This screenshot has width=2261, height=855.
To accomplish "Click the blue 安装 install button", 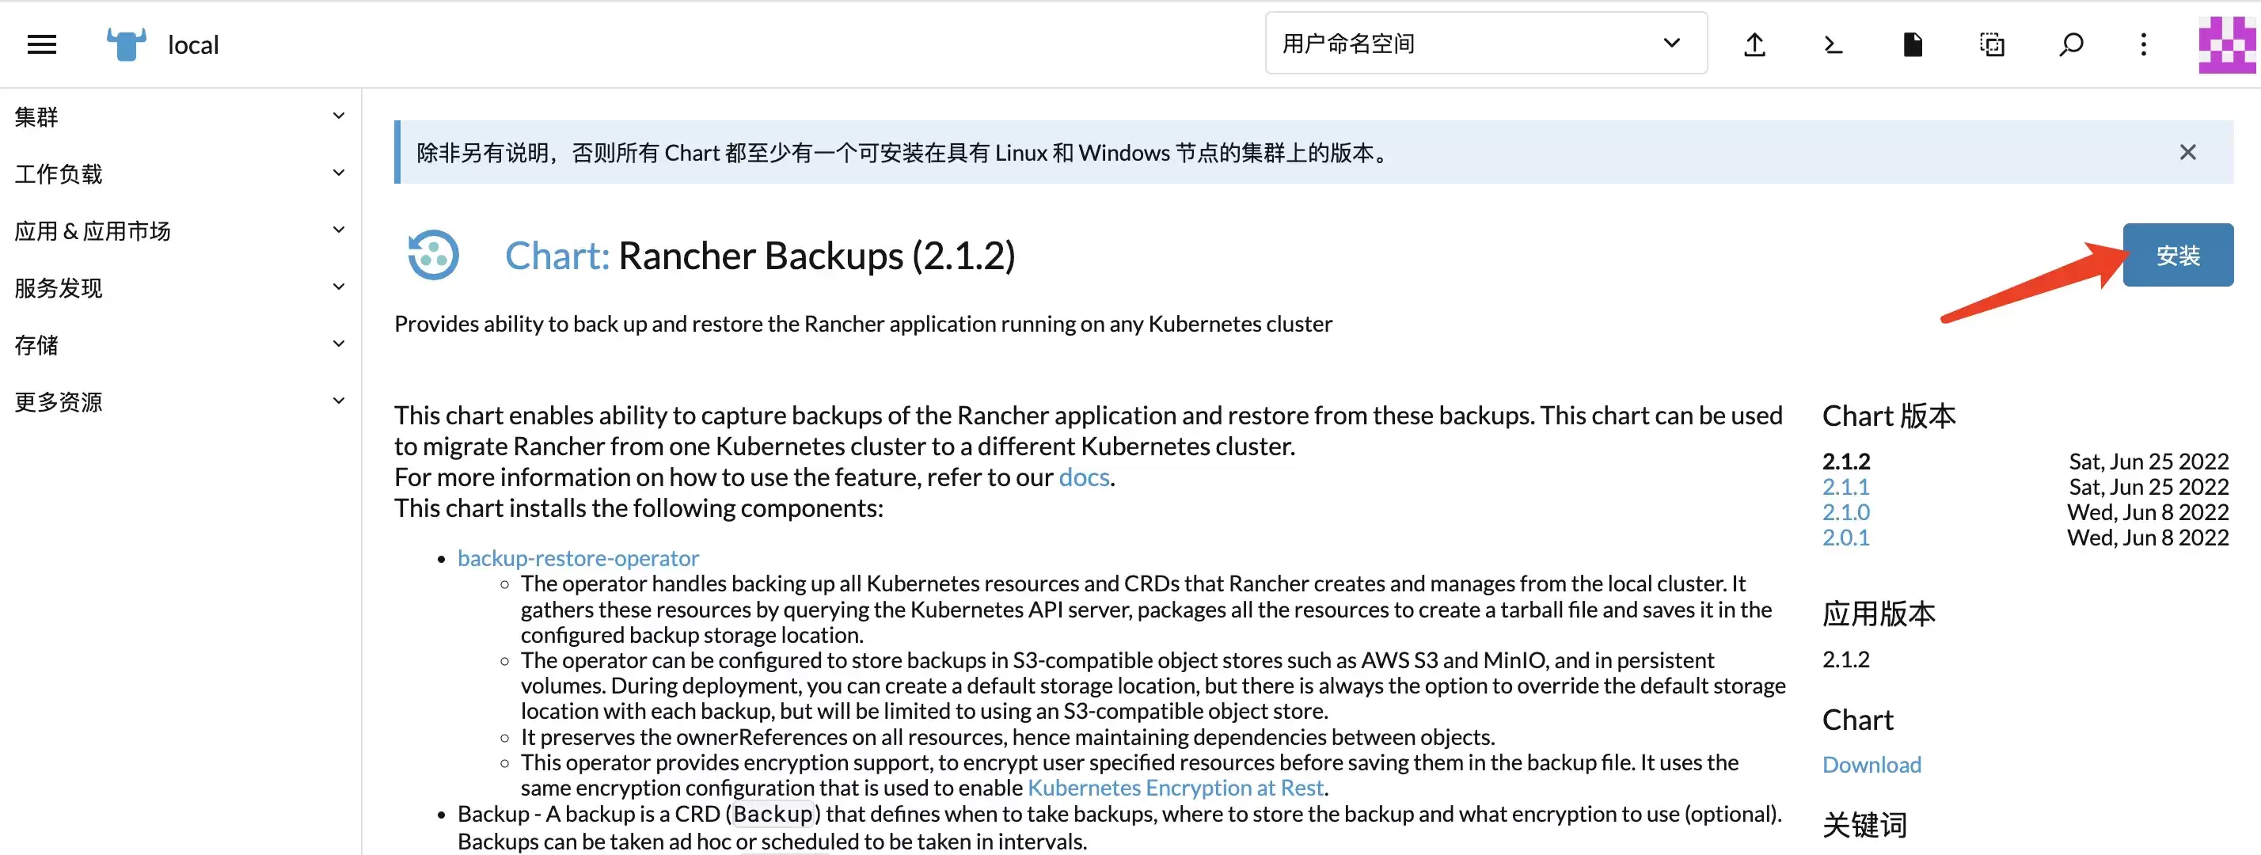I will click(2177, 255).
